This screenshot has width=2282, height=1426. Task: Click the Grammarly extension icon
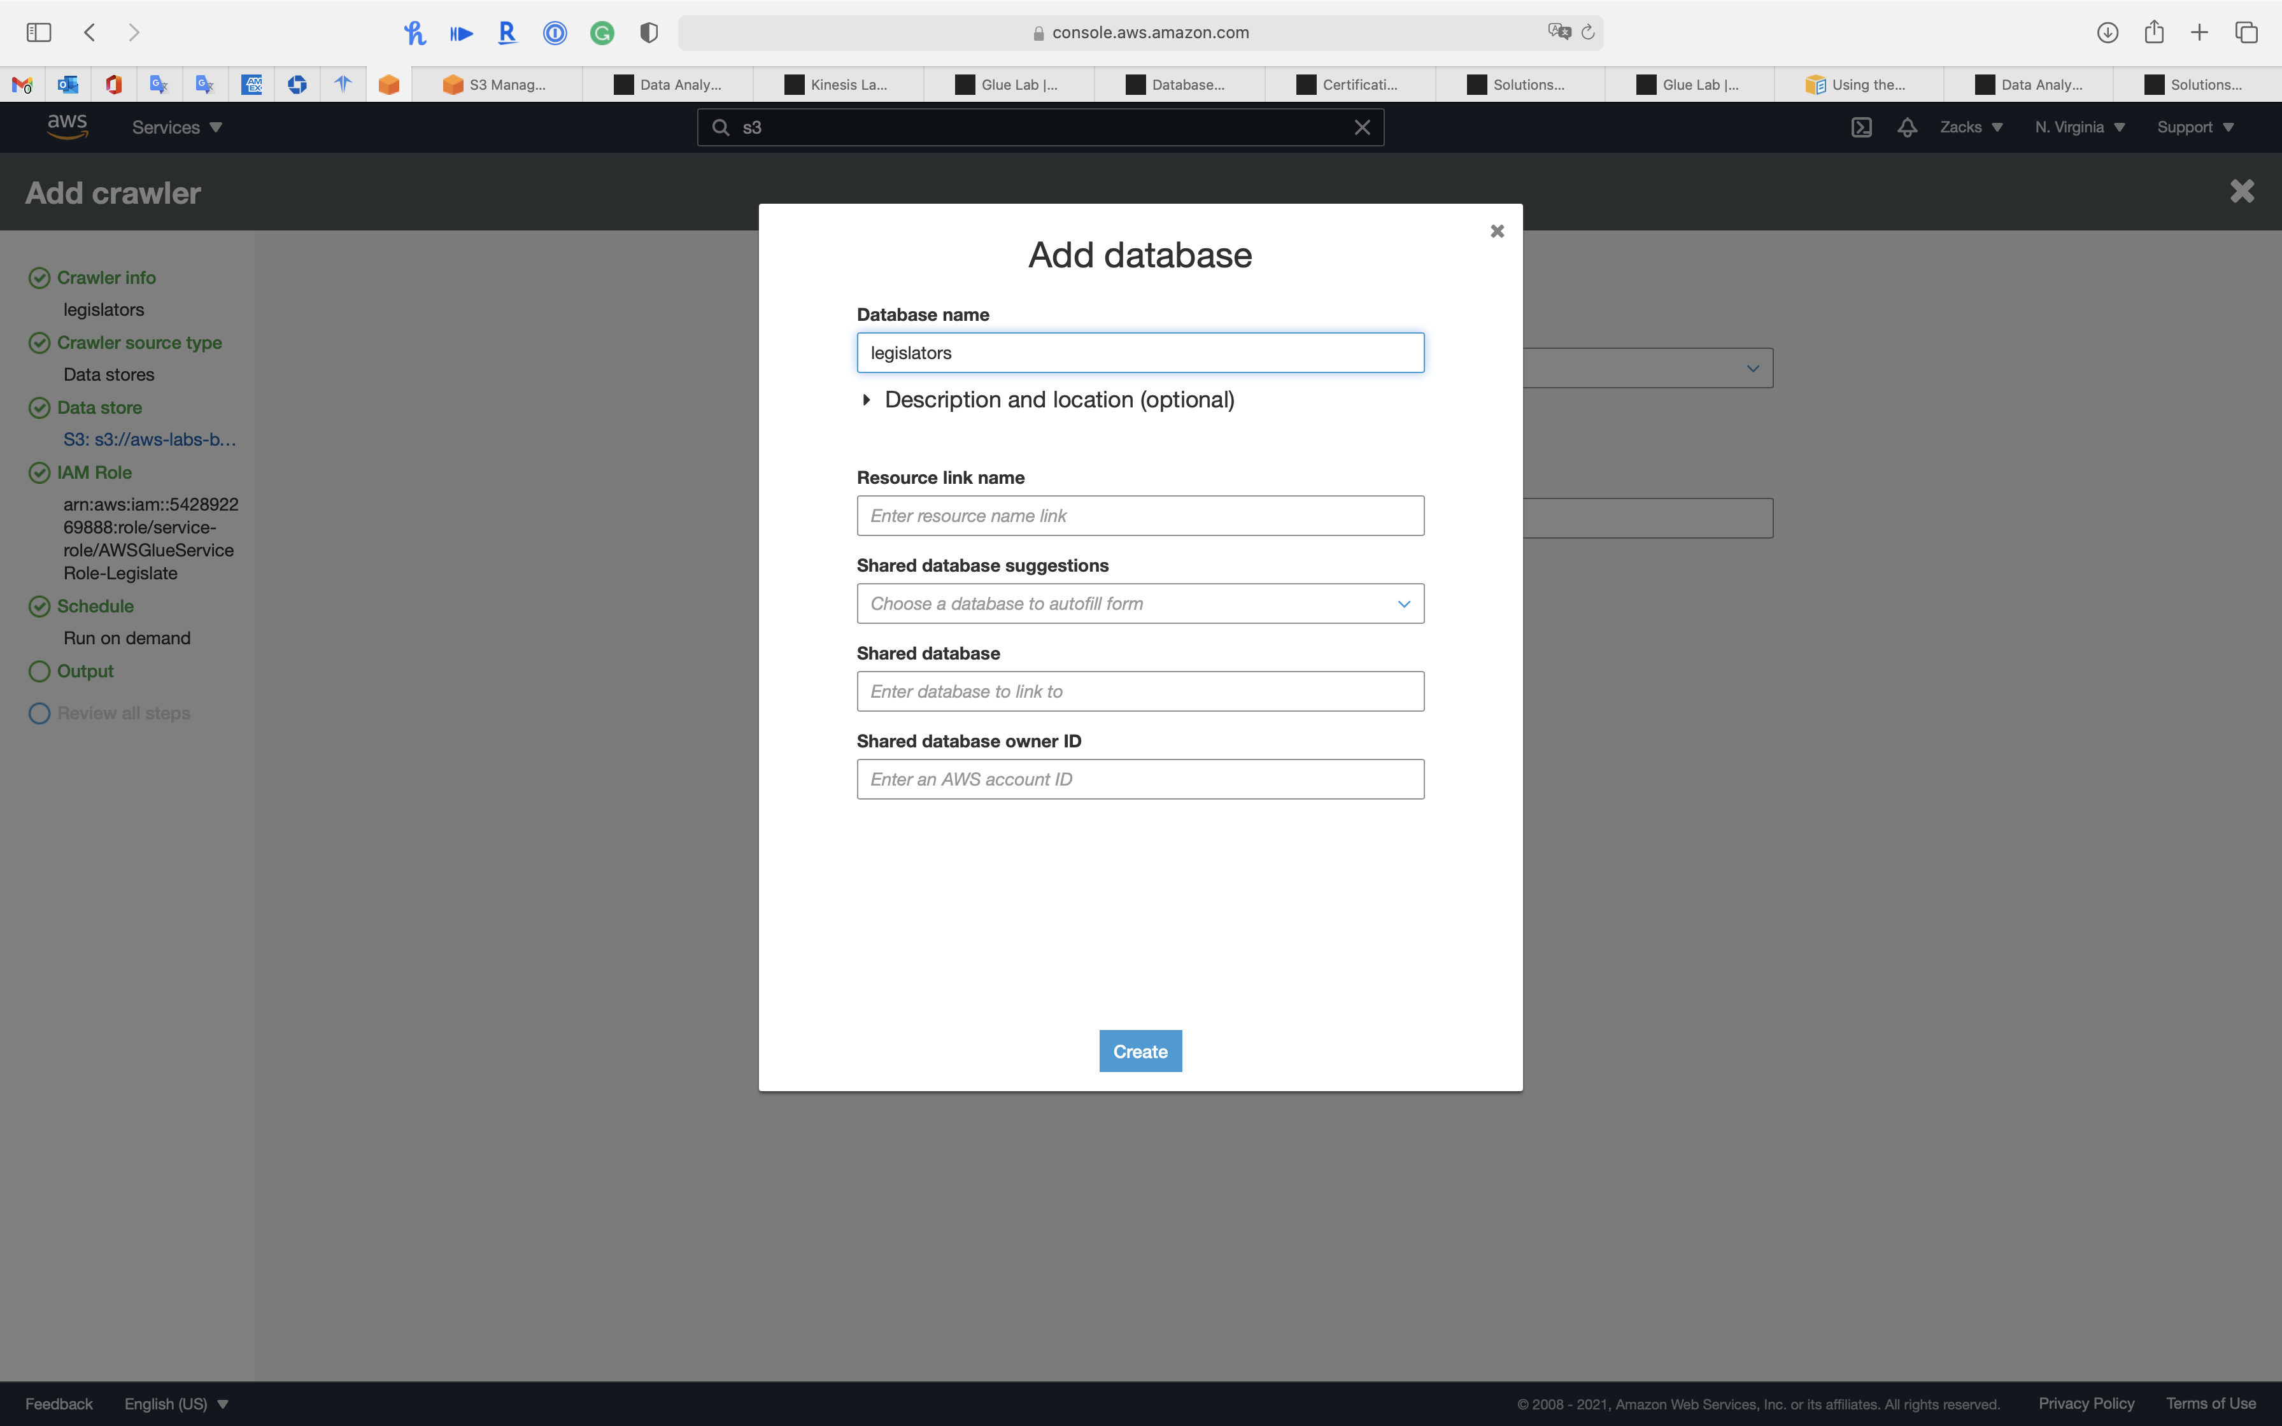[602, 33]
